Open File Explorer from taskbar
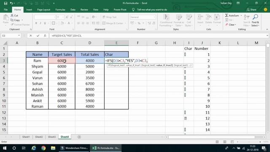The image size is (270, 152). pyautogui.click(x=53, y=148)
